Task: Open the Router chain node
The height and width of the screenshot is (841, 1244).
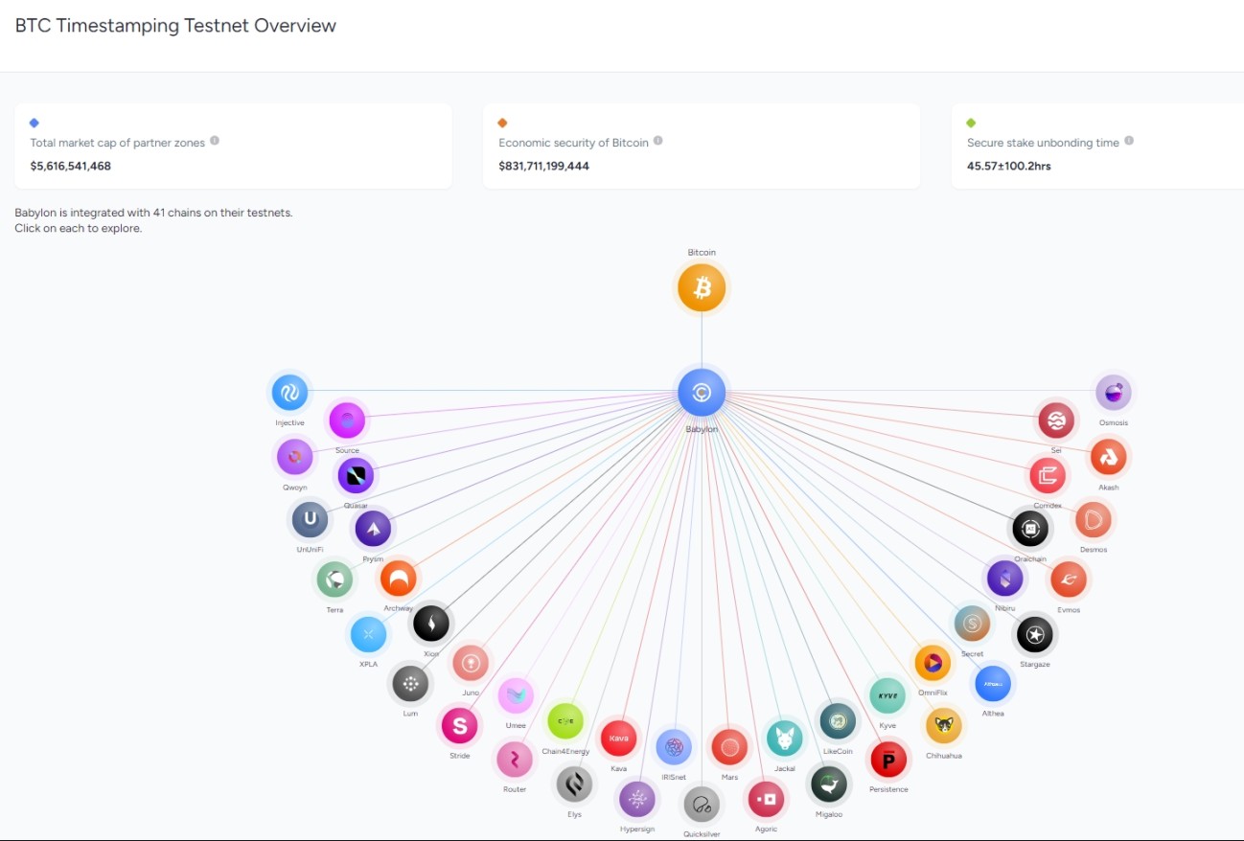Action: (515, 761)
